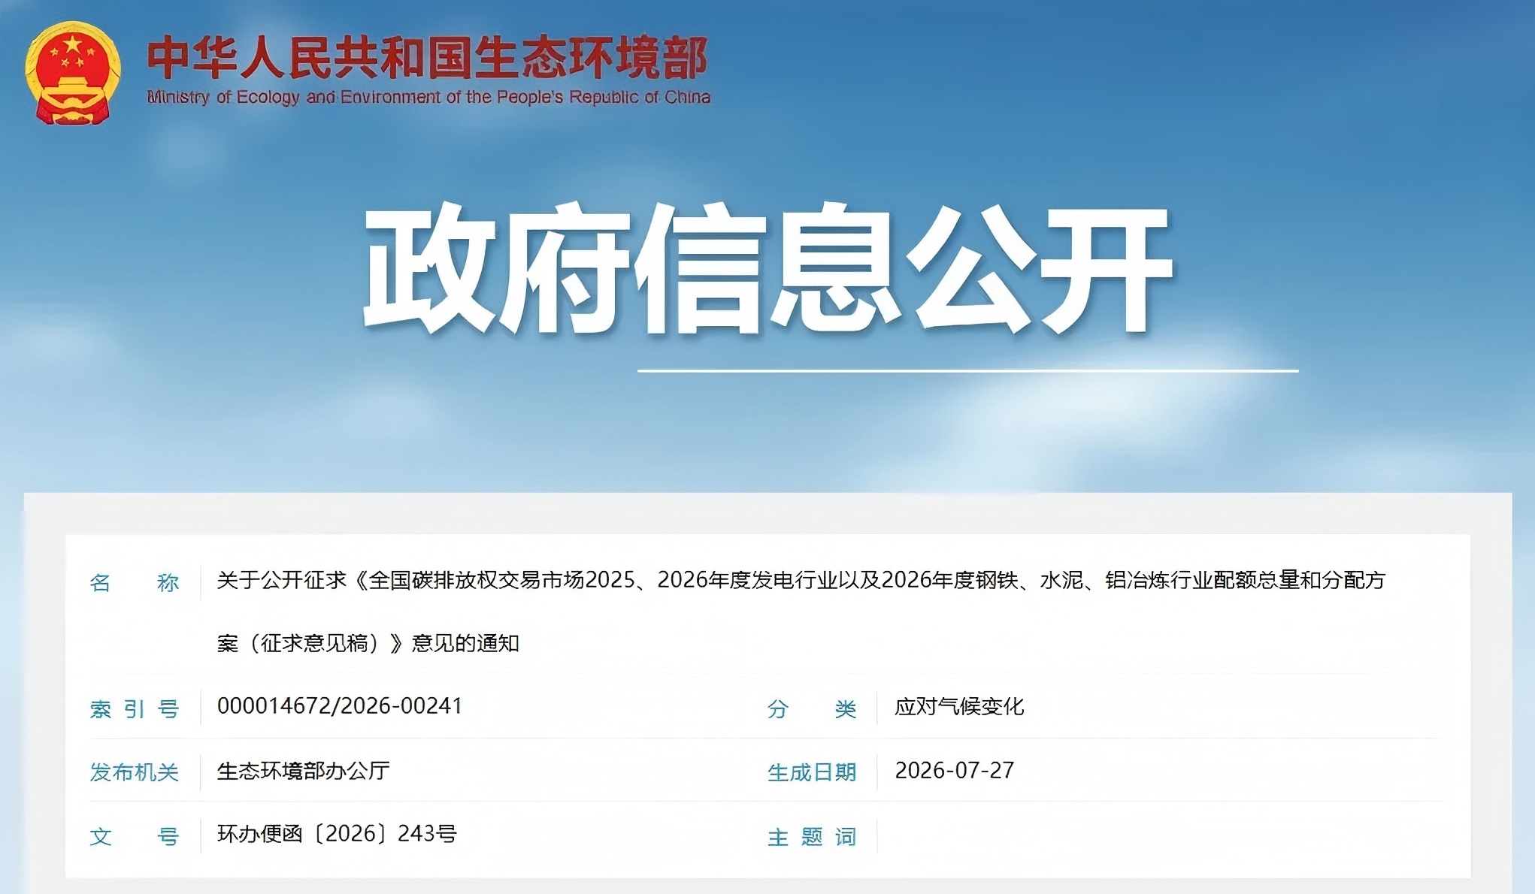Click the national emblem logo
This screenshot has height=894, width=1535.
point(72,72)
